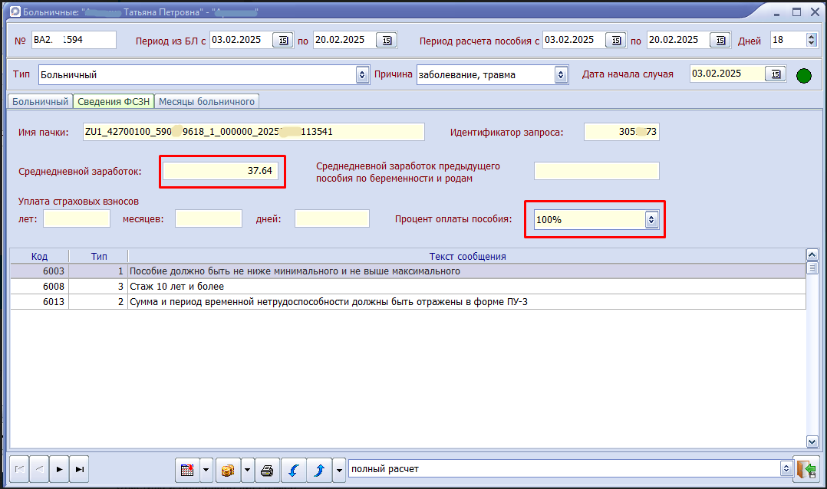Click the blue up-curved arrow icon
827x489 pixels.
[319, 469]
